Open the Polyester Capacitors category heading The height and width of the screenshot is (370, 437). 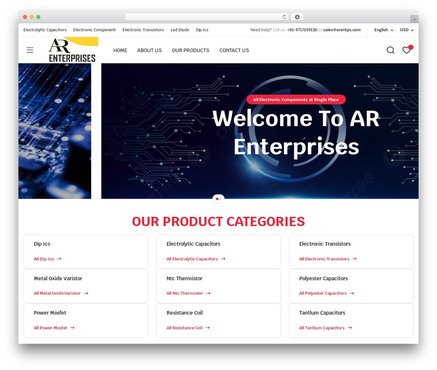pyautogui.click(x=323, y=279)
